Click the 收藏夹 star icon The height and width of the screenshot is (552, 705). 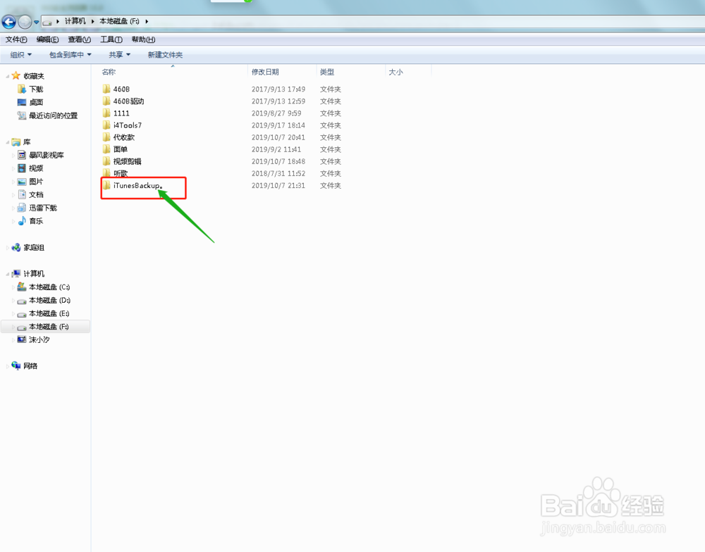[x=16, y=75]
